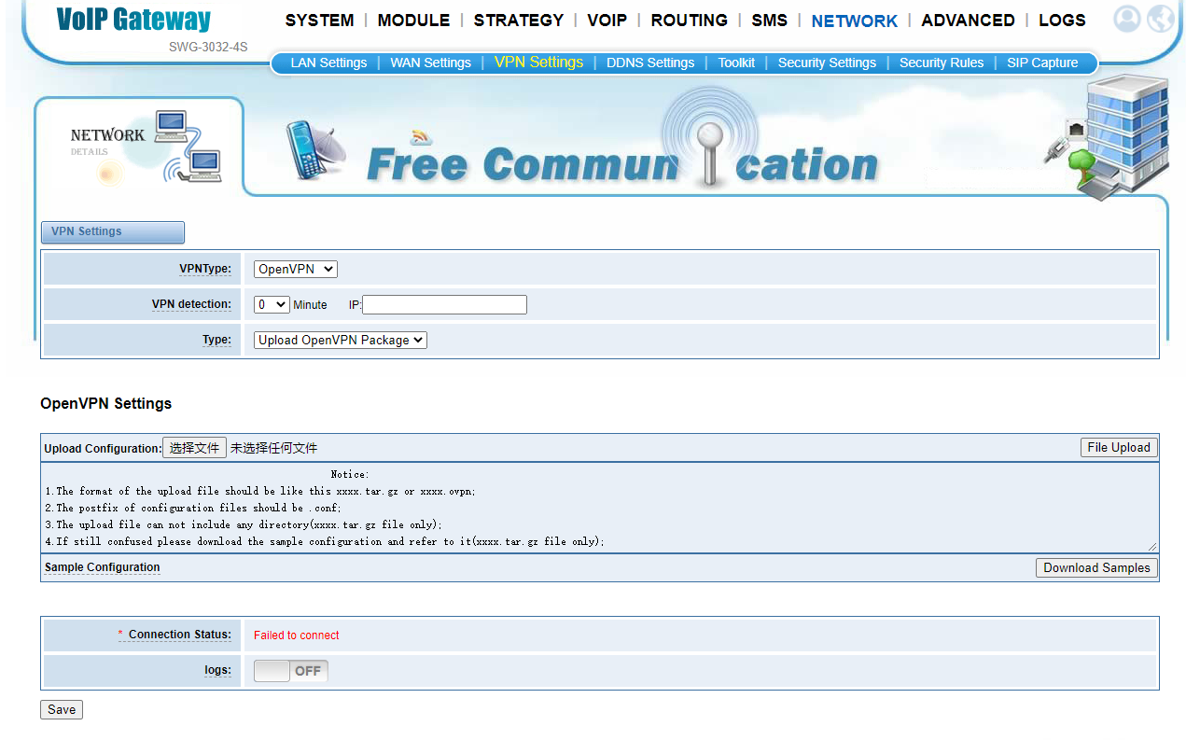Image resolution: width=1186 pixels, height=740 pixels.
Task: Select the VPN Settings submenu tab
Action: 538,62
